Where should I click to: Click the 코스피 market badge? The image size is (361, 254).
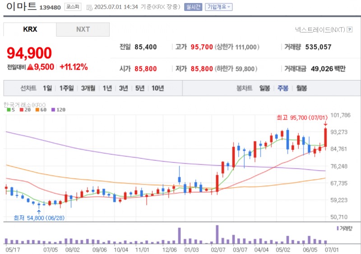point(73,7)
